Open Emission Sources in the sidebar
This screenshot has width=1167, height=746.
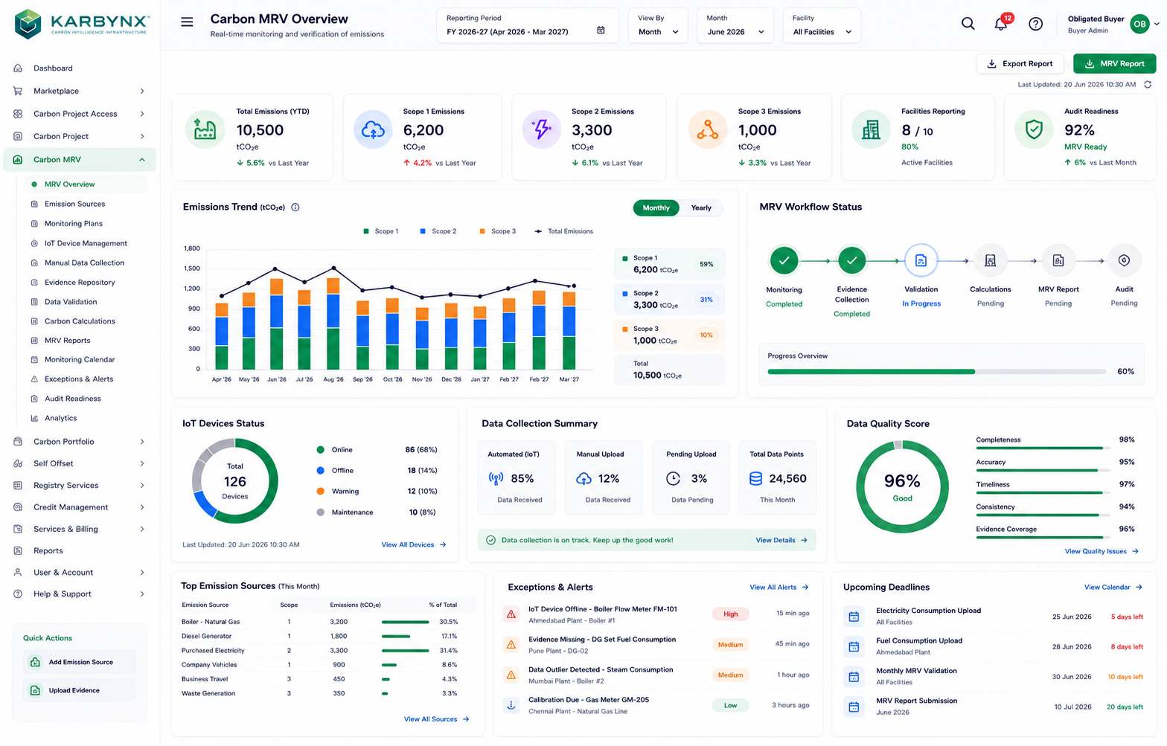pos(74,204)
